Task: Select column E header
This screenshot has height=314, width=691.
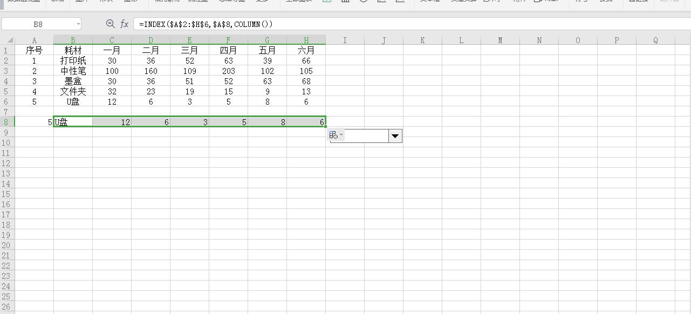Action: click(190, 40)
